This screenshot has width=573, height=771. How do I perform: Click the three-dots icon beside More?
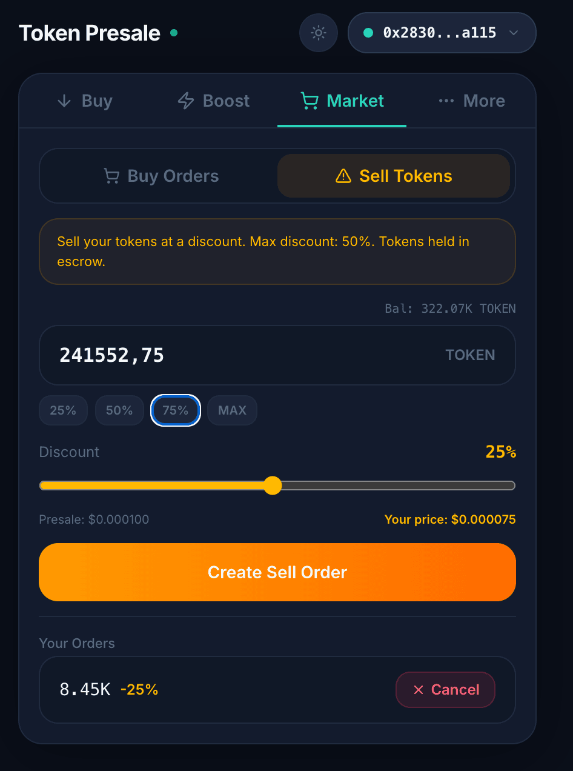pyautogui.click(x=446, y=101)
